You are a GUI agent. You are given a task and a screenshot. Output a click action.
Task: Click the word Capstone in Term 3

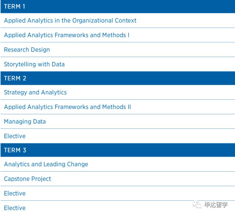pyautogui.click(x=17, y=179)
